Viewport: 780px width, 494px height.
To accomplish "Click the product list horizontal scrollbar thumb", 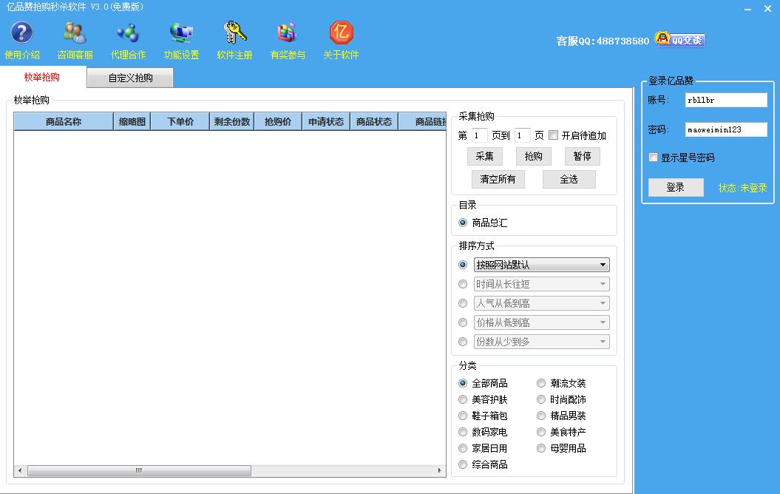I will (x=139, y=470).
